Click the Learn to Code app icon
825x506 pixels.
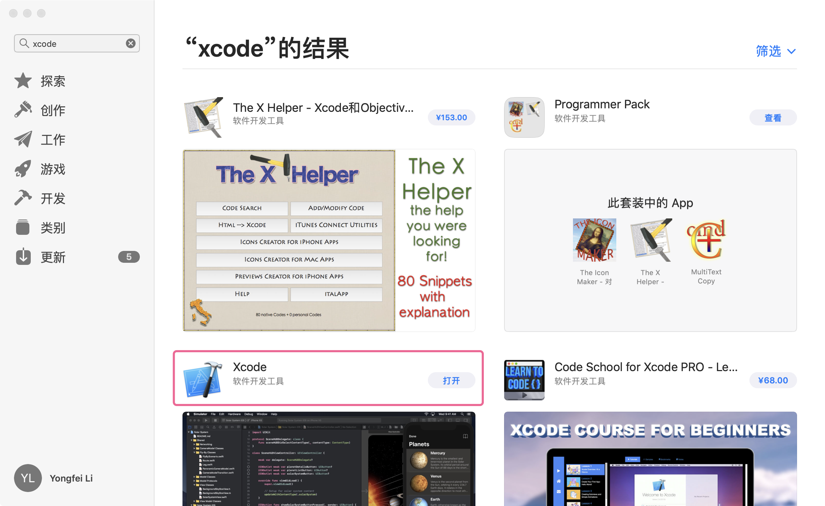click(x=524, y=380)
